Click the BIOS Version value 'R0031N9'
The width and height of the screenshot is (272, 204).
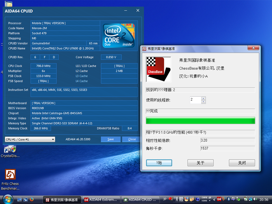84,108
